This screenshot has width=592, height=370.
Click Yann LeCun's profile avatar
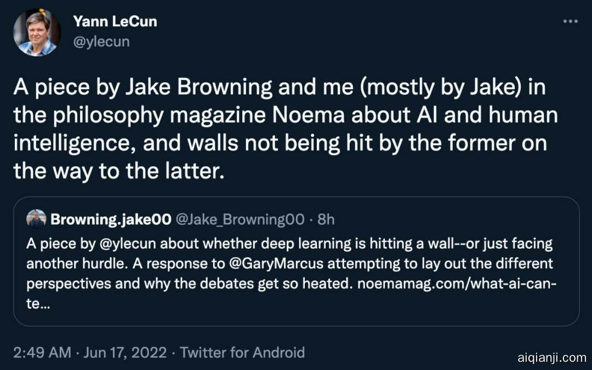37,32
